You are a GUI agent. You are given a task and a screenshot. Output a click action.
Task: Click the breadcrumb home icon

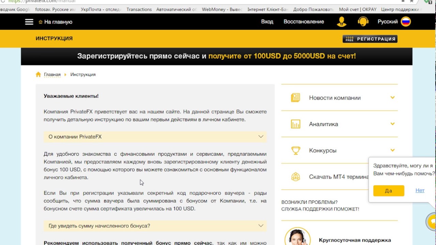coord(38,75)
